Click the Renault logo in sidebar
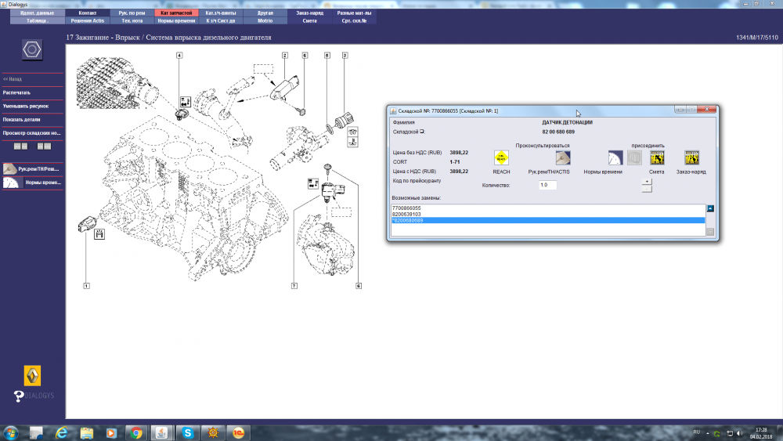The width and height of the screenshot is (783, 441). point(32,375)
